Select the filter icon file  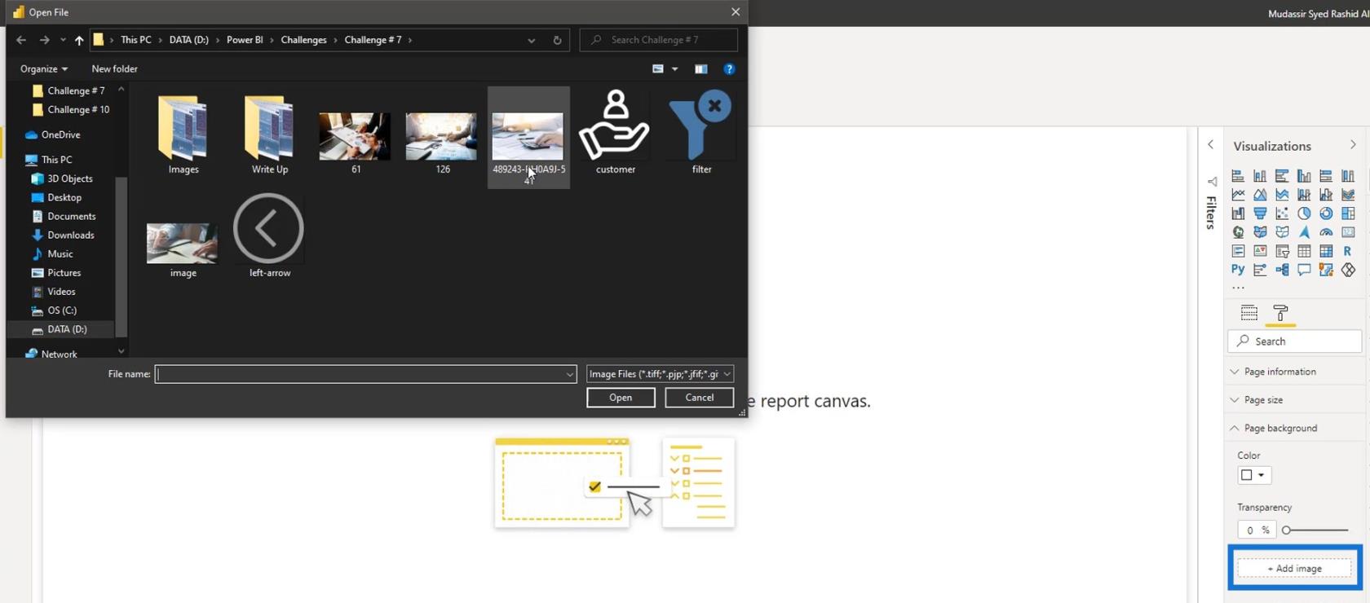[701, 133]
